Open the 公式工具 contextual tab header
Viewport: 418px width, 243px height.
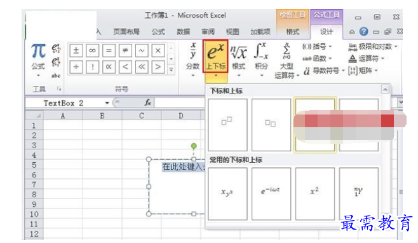[327, 15]
